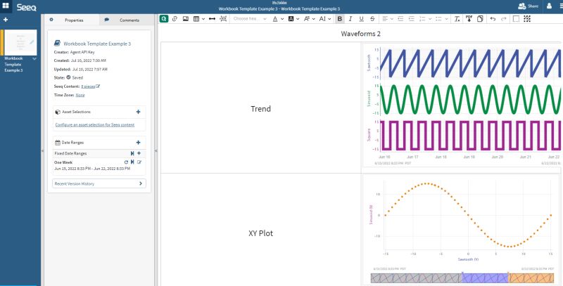Toggle strikethrough formatting
Screen dimensions: 563x286
pyautogui.click(x=372, y=19)
